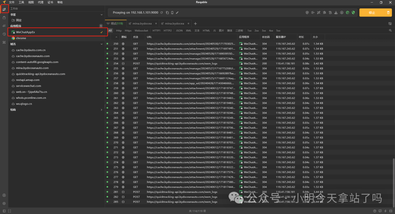Viewport: 395px width, 214px height.
Task: Toggle the 2xx status filter
Action: tap(256, 30)
